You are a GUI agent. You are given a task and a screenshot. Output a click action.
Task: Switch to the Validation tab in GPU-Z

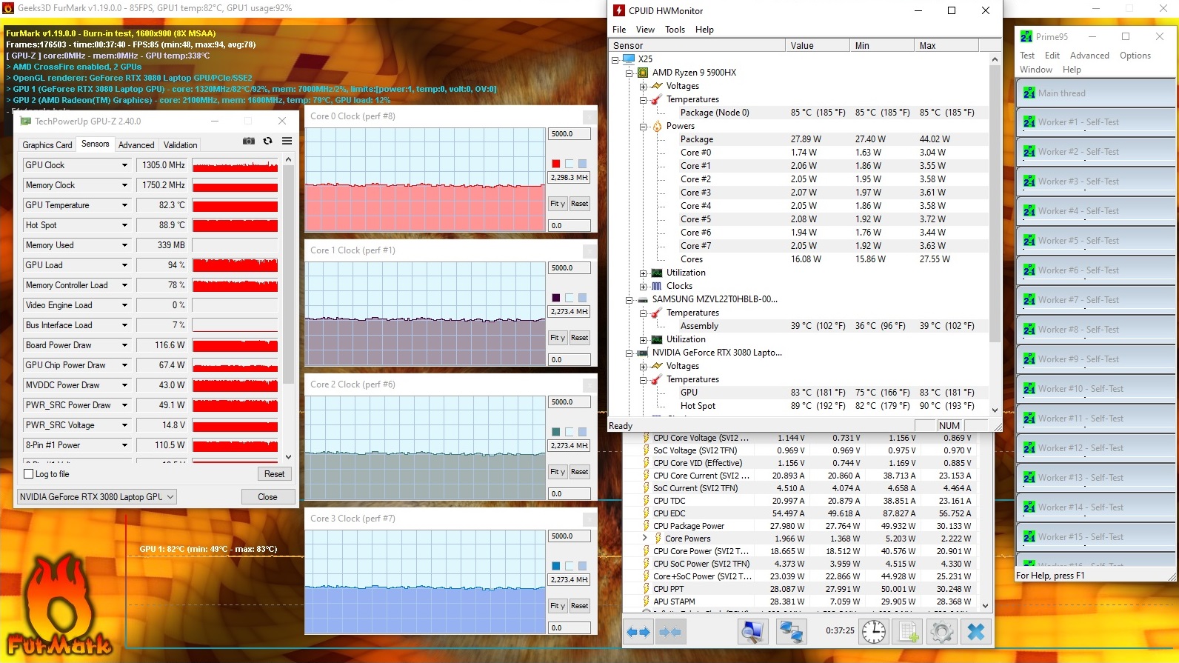[x=181, y=145]
